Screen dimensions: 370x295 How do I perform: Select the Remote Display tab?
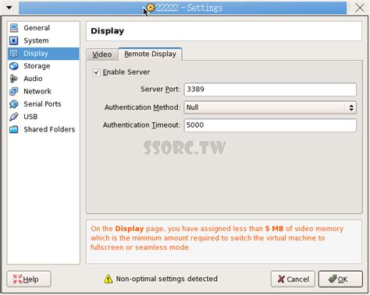point(150,54)
